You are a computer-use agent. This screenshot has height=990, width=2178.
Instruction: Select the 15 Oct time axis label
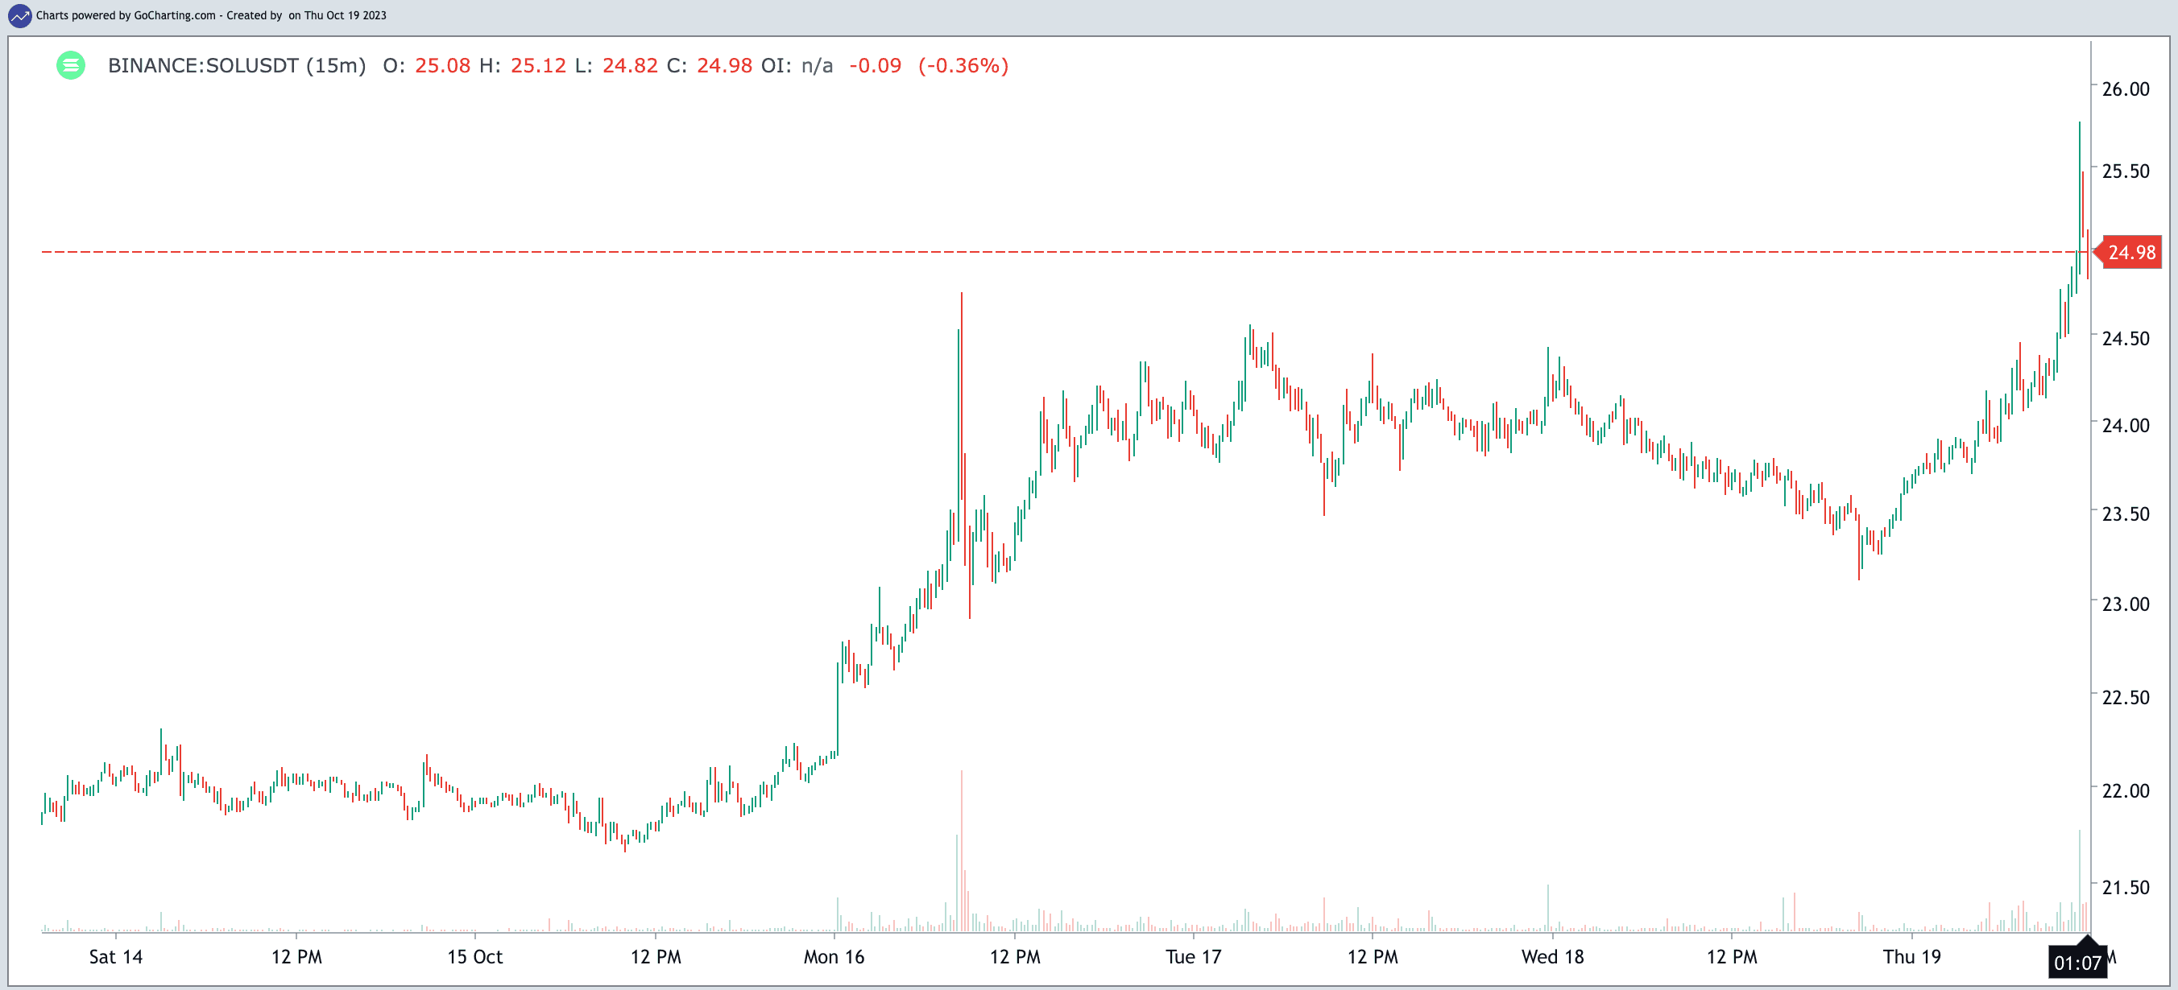(474, 956)
